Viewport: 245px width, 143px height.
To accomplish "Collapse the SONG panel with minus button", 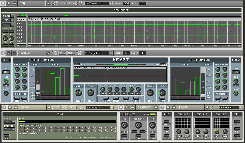I will coord(16,107).
